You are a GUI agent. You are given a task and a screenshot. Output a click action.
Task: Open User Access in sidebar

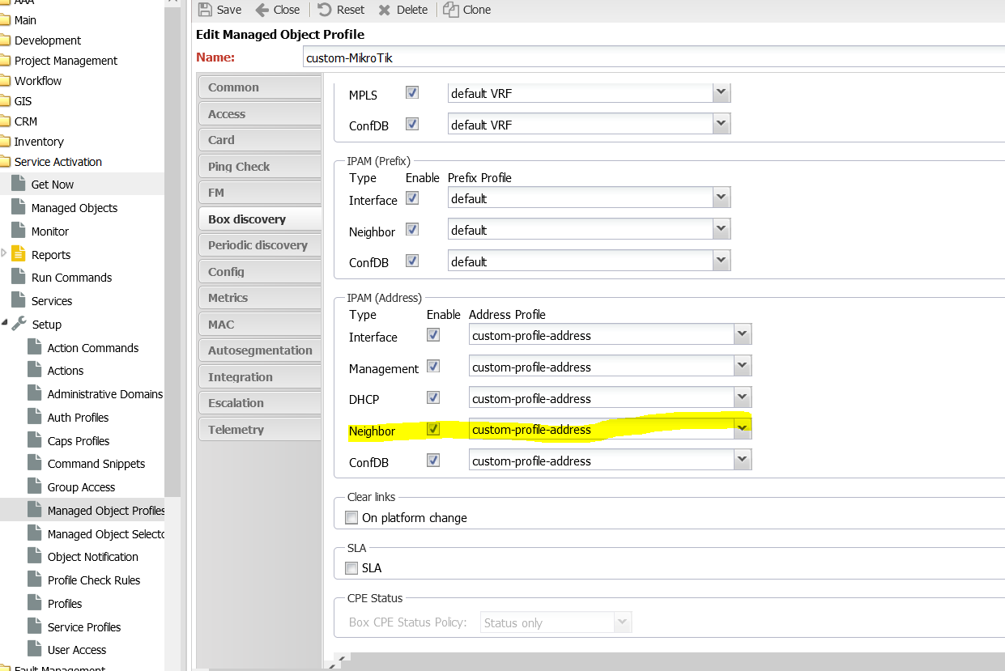(77, 650)
